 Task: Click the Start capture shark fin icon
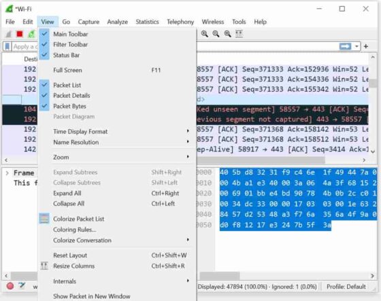coord(9,34)
